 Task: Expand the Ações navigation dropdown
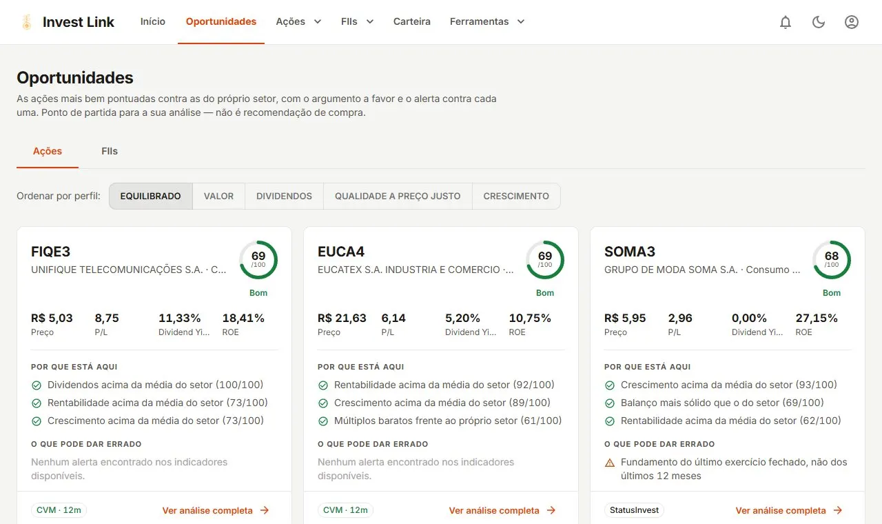pyautogui.click(x=298, y=22)
